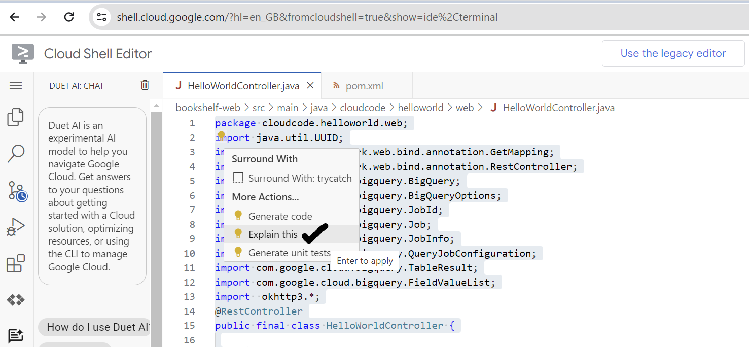Select the Surround With: trycatch option
The height and width of the screenshot is (347, 749).
[292, 178]
